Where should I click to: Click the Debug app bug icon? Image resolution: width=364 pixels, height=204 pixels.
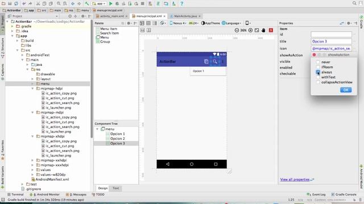coord(117,3)
